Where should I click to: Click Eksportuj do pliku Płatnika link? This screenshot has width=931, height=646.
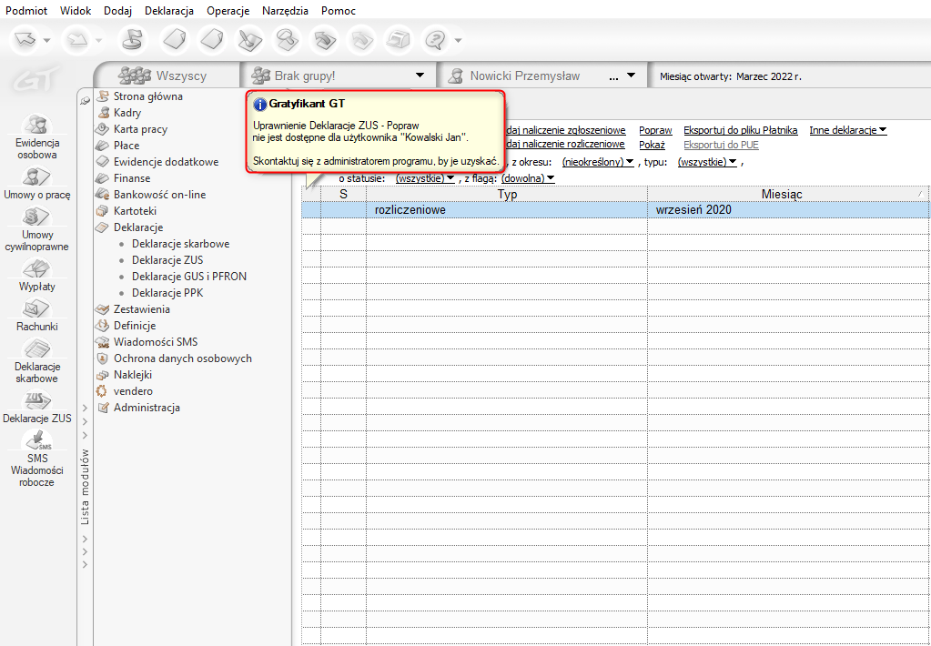[x=740, y=130]
